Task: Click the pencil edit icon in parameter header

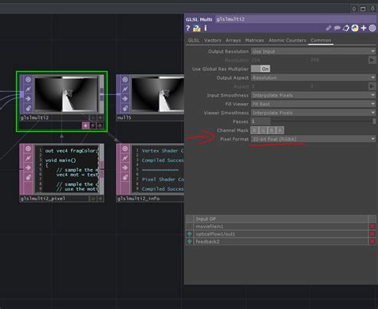Action: tap(329, 28)
